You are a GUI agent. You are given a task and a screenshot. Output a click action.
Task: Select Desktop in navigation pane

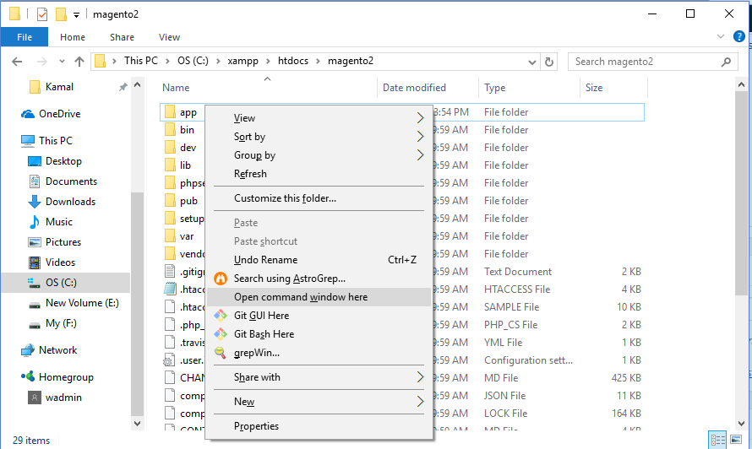(63, 161)
